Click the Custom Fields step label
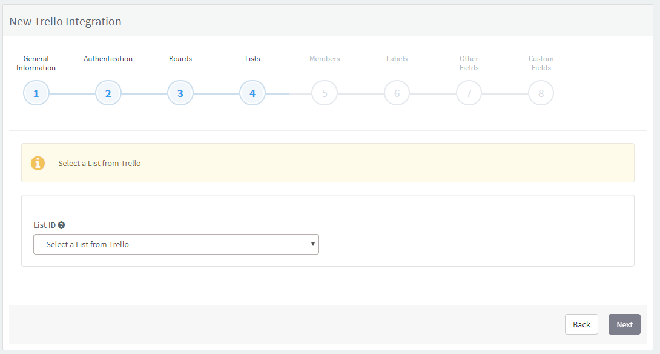 [x=541, y=63]
